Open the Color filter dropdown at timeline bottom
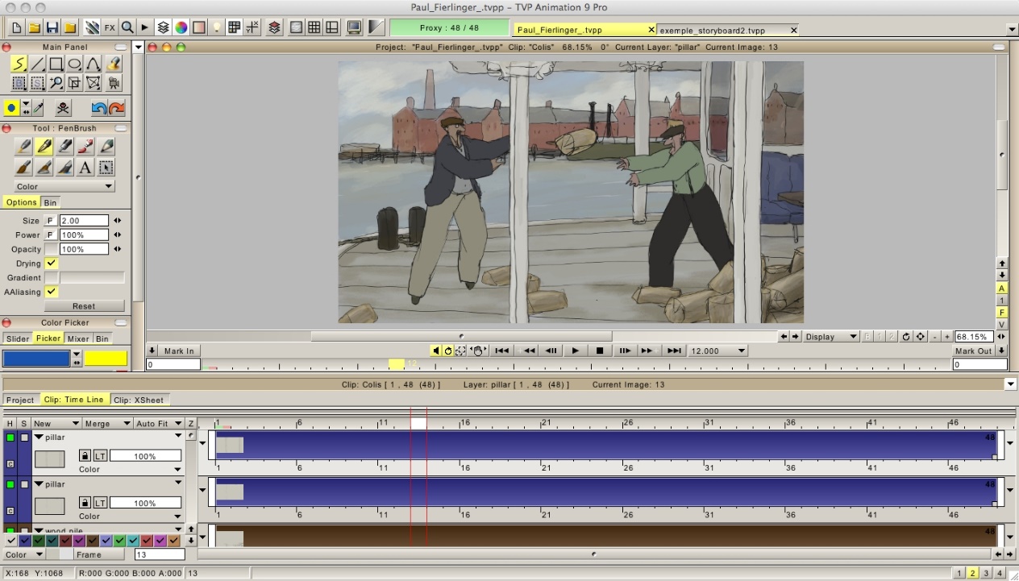This screenshot has width=1019, height=581. point(23,554)
